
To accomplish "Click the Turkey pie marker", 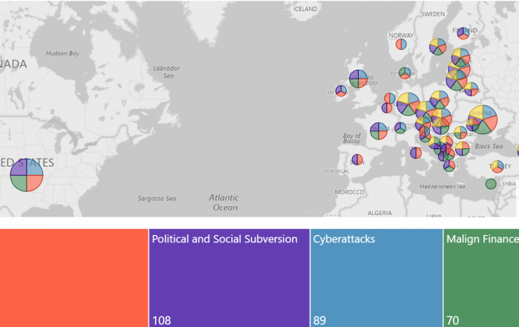I will click(497, 166).
